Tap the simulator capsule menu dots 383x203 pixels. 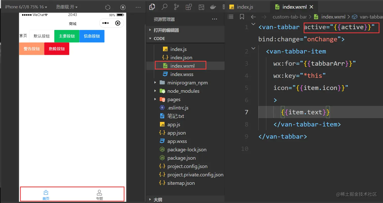pos(105,23)
